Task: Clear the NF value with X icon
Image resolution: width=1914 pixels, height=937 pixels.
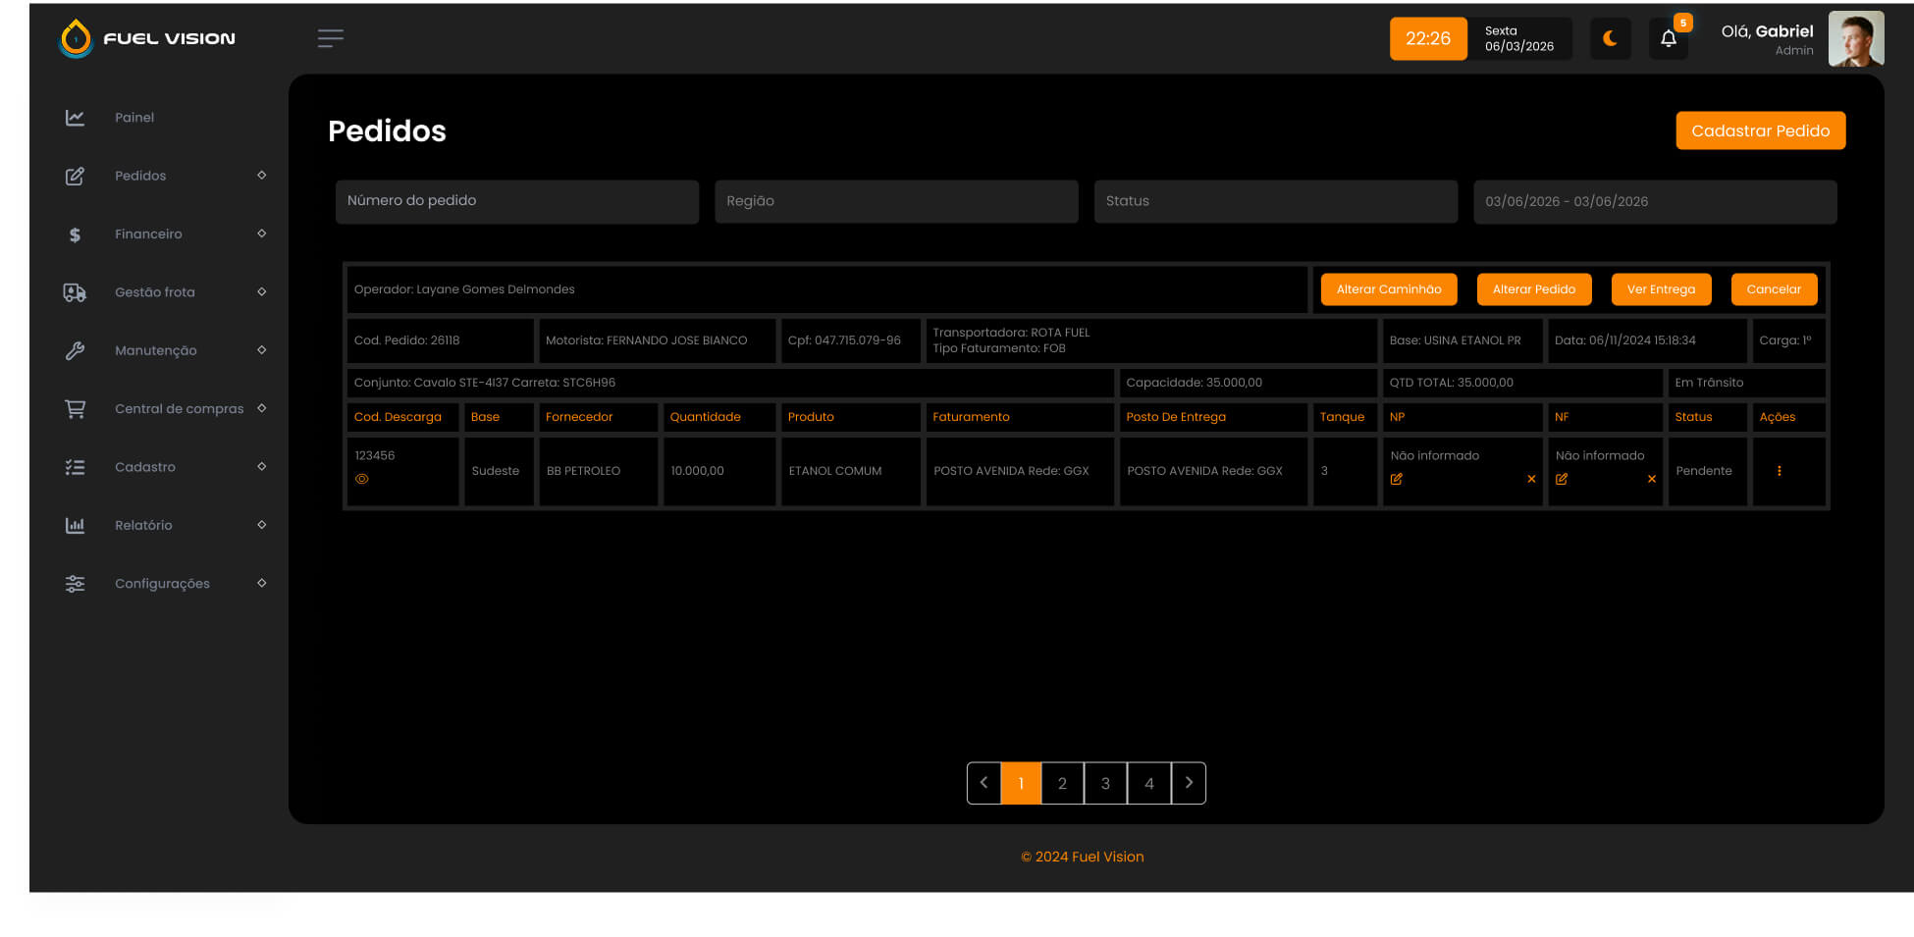Action: click(x=1652, y=479)
